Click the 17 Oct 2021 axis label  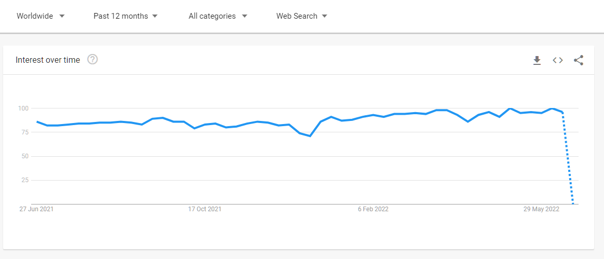[x=204, y=209]
